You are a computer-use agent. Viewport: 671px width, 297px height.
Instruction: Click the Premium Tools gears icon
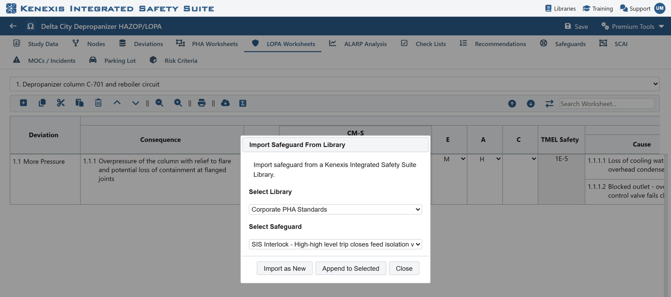tap(605, 26)
